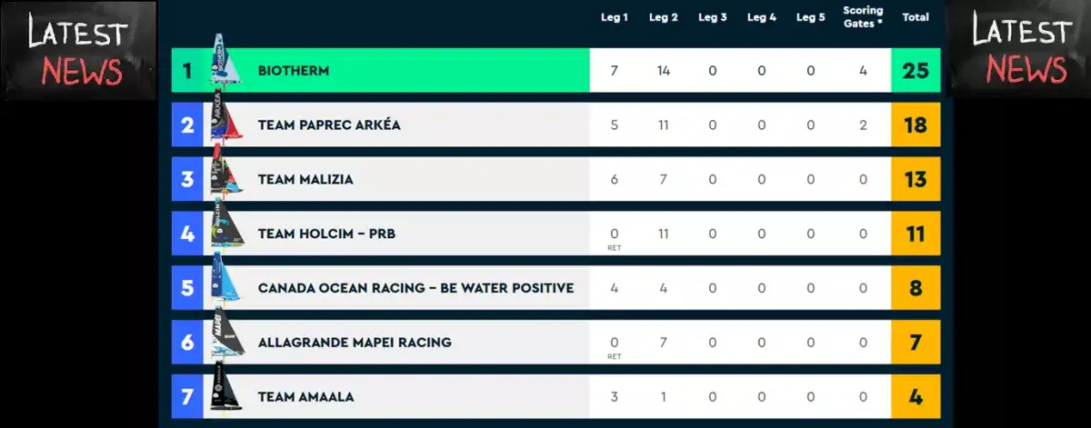Open the TEAM PAPREC ARKÉA name link
This screenshot has width=1091, height=428.
[329, 125]
